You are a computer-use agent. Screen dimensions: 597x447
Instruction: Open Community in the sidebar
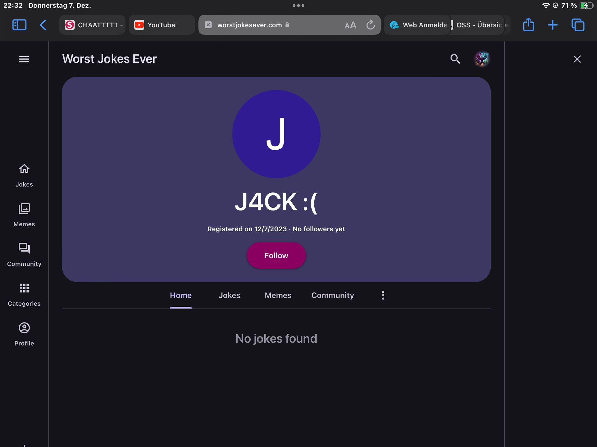24,255
